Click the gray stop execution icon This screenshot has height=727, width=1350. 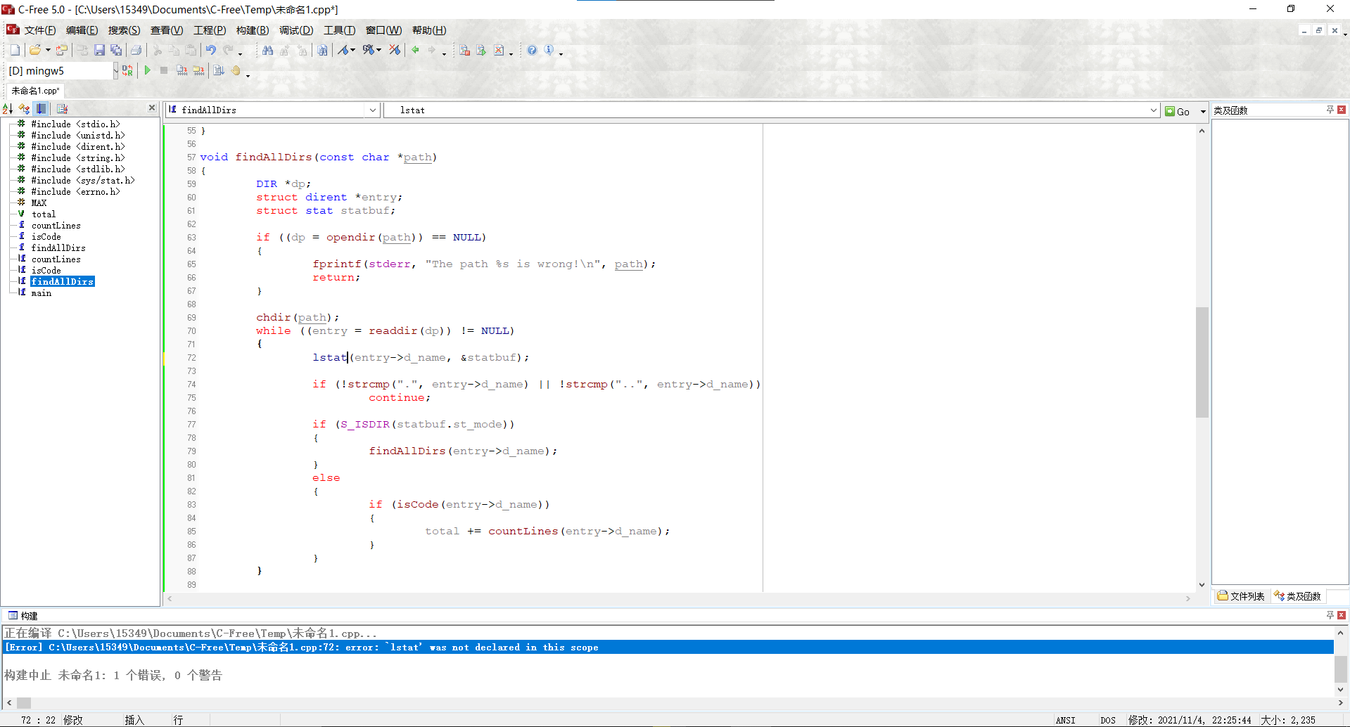(x=164, y=70)
